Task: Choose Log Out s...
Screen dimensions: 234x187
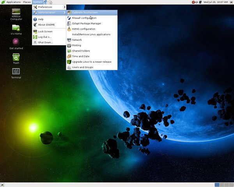Action: point(49,37)
